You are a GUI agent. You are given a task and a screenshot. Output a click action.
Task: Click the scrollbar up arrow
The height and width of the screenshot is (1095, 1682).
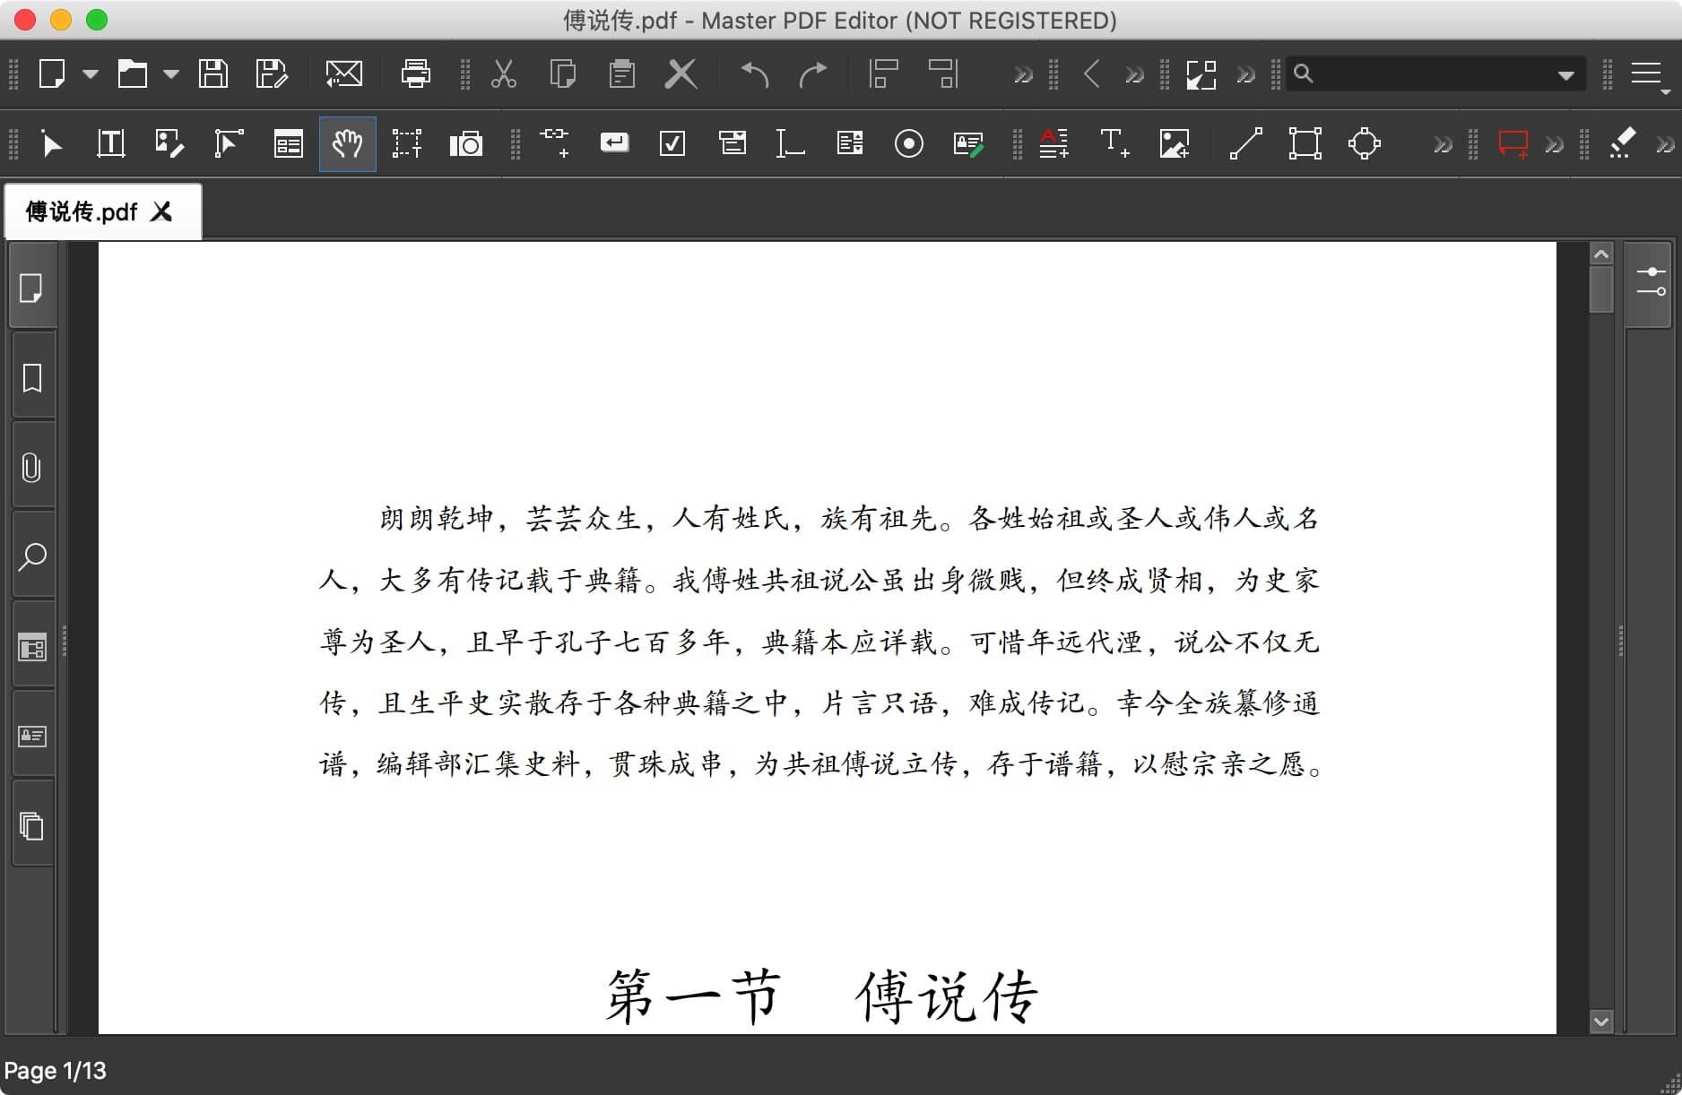[1601, 254]
